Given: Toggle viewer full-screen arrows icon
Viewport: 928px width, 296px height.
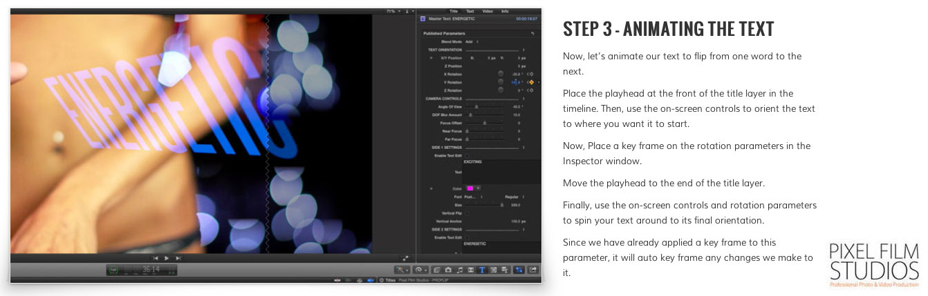Looking at the screenshot, I should point(405,258).
